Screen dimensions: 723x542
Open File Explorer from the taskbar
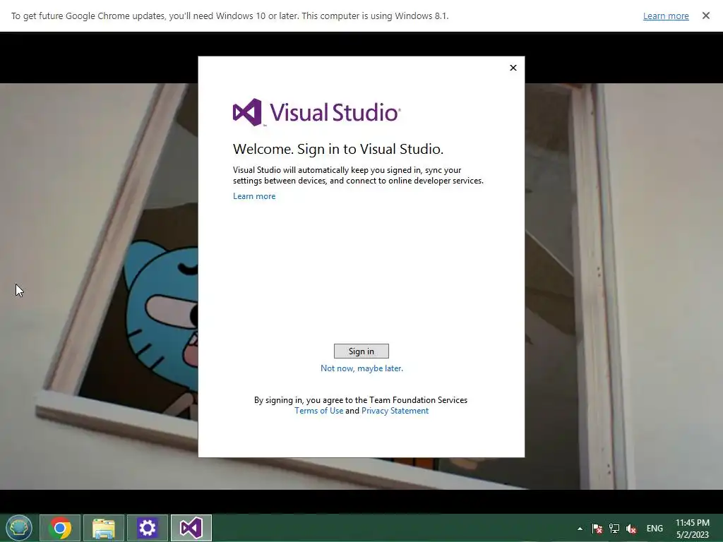[104, 528]
